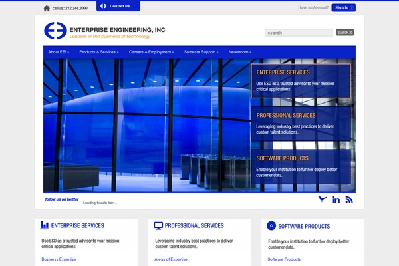The height and width of the screenshot is (266, 399).
Task: Select the Enterprise Services banner panel
Action: [x=301, y=81]
